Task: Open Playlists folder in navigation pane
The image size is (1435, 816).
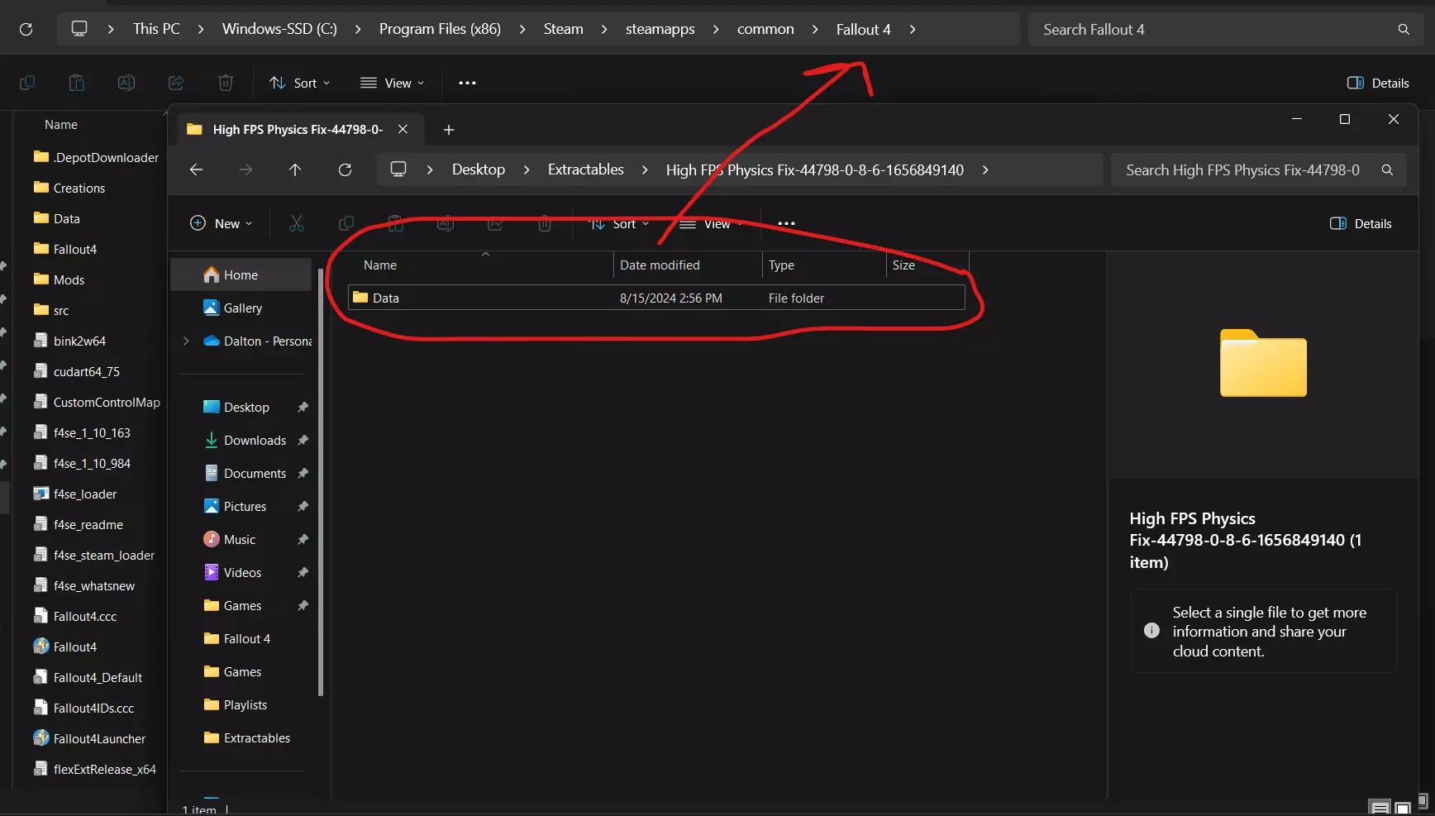Action: [241, 704]
